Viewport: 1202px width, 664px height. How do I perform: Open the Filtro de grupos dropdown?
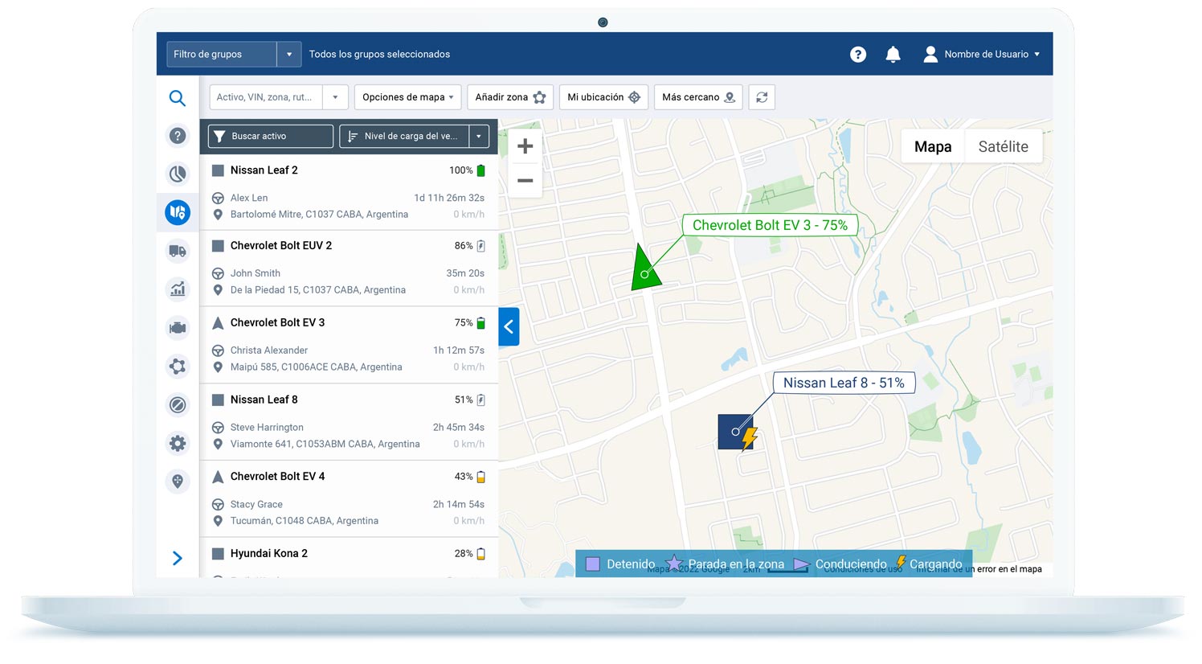[234, 54]
